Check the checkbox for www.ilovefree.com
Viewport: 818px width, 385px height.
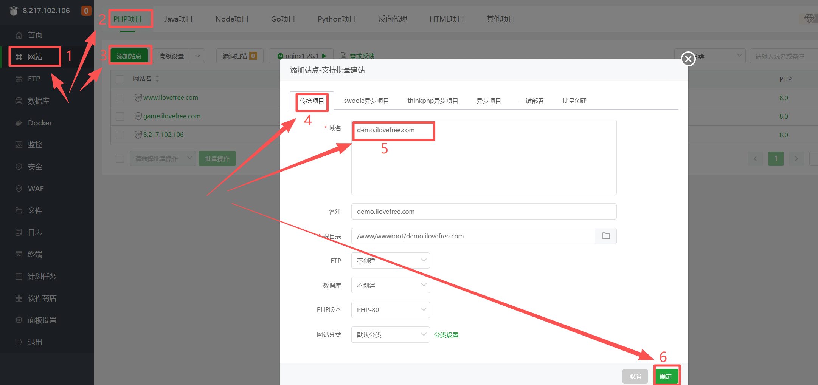pos(120,97)
